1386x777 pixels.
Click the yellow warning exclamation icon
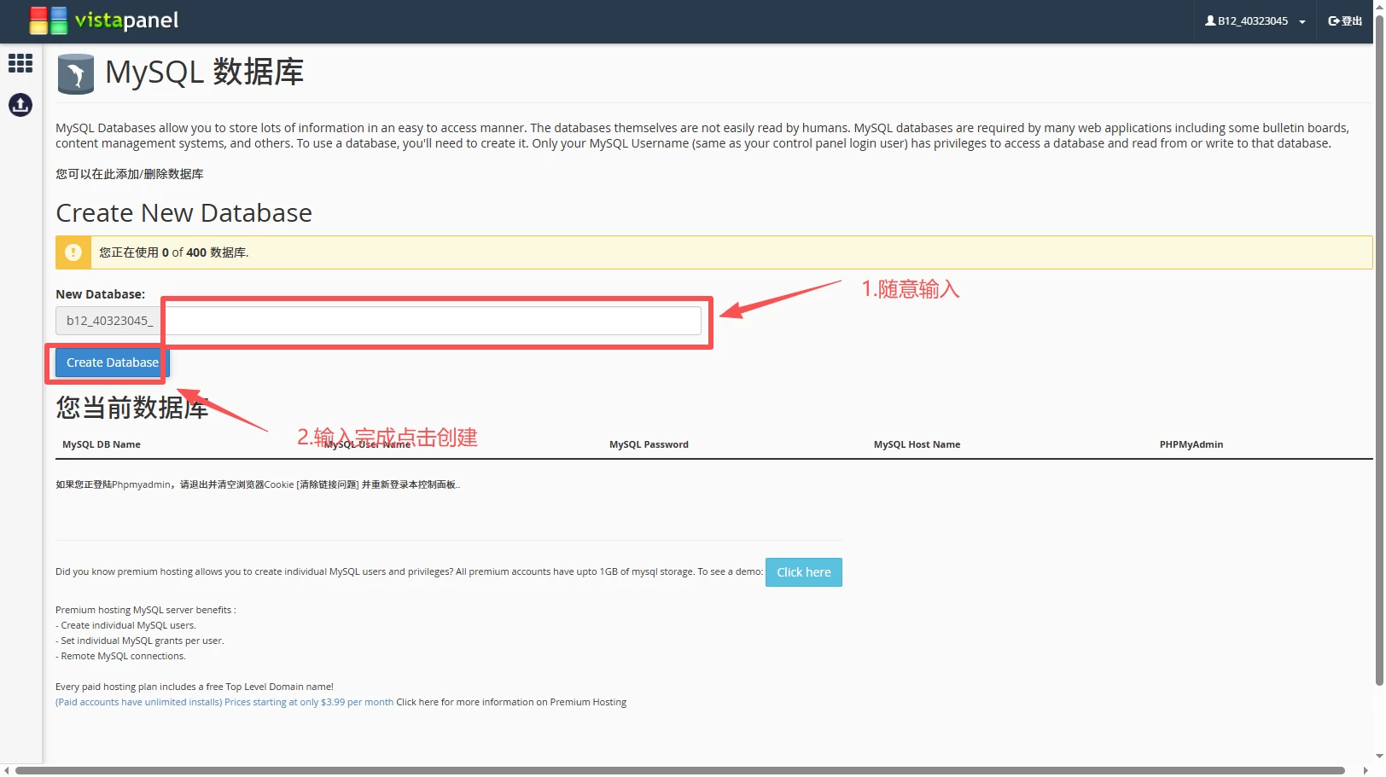point(73,252)
